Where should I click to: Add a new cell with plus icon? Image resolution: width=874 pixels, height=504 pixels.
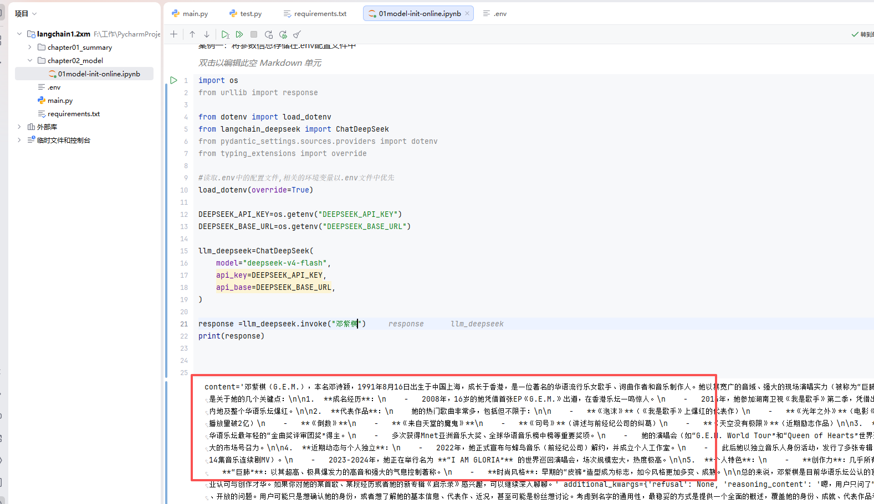174,34
